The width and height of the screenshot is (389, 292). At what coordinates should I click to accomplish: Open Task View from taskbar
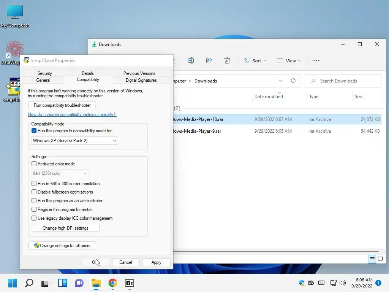pos(46,283)
